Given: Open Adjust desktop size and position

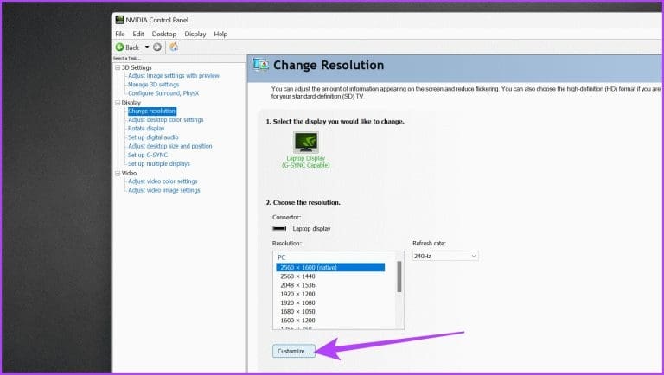Looking at the screenshot, I should coord(169,146).
